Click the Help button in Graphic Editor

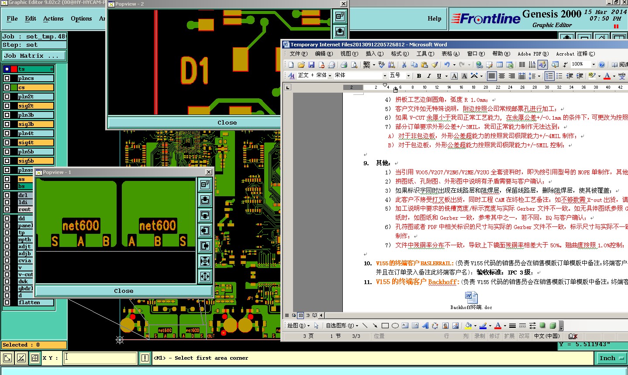coord(434,18)
